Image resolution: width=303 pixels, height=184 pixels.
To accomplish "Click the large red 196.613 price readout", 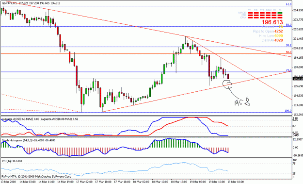I will (x=272, y=22).
